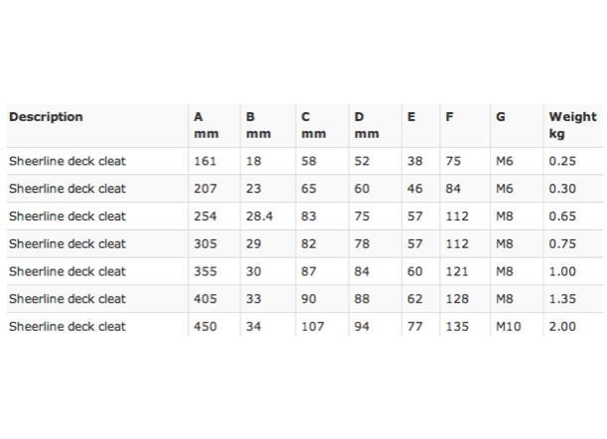Click the 0.65 weight value
The width and height of the screenshot is (607, 439).
click(562, 216)
